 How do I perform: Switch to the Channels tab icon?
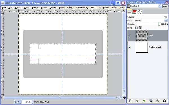[135, 12]
